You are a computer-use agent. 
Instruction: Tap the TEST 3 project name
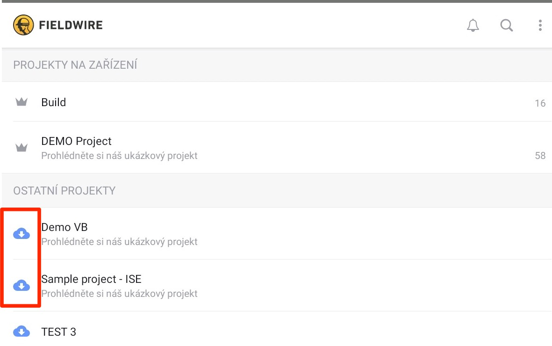[x=59, y=332]
